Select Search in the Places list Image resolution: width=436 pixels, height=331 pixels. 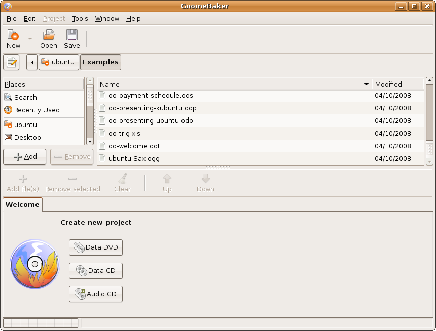(x=25, y=97)
